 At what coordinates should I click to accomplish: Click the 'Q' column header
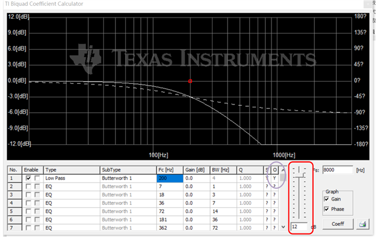coord(250,170)
